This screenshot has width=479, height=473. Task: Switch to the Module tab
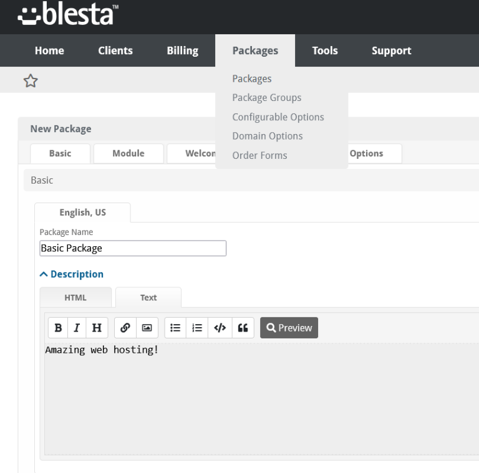128,153
